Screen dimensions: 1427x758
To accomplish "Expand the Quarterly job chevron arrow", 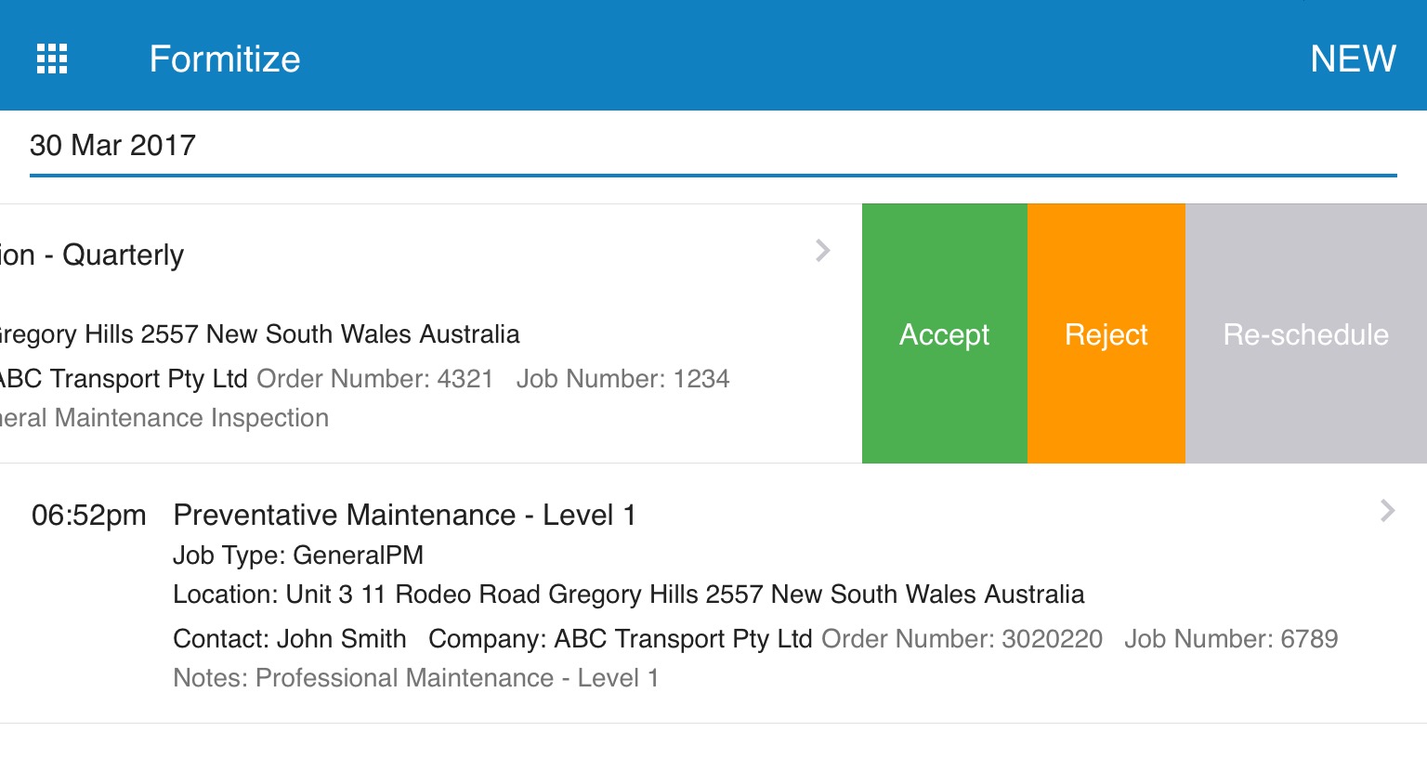I will tap(822, 250).
